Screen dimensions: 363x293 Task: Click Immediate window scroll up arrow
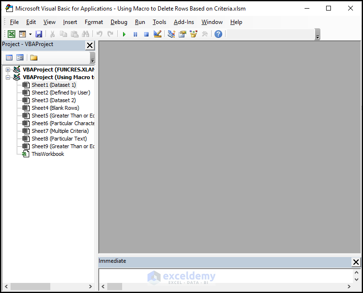click(356, 272)
